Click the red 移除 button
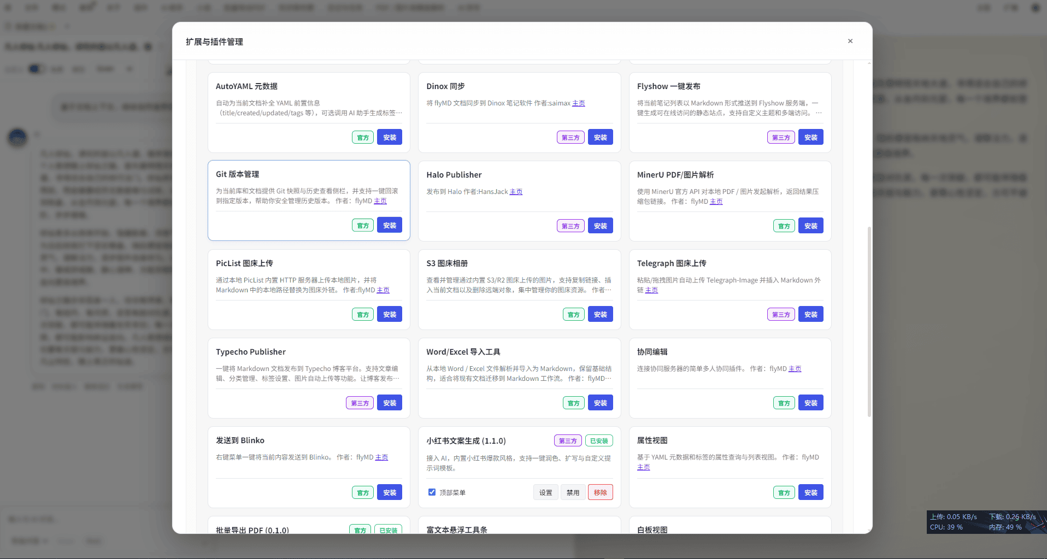Image resolution: width=1047 pixels, height=559 pixels. (x=601, y=492)
